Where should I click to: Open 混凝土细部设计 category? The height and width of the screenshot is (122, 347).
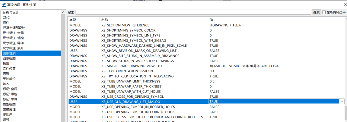click(x=14, y=28)
